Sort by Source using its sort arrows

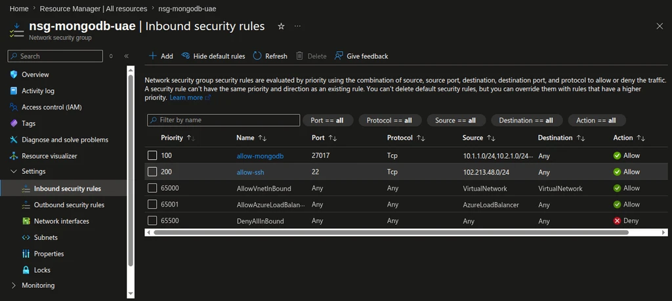click(x=491, y=138)
